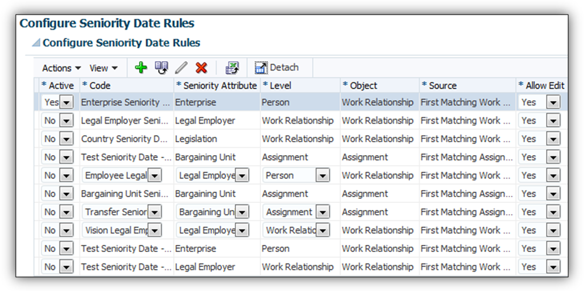
Task: Open Level dropdown showing Assignment
Action: [322, 212]
